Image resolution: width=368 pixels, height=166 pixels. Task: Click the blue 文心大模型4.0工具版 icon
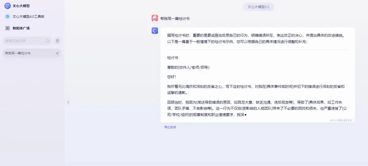(7, 17)
